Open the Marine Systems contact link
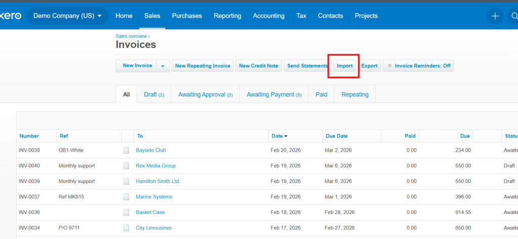This screenshot has width=518, height=239. coord(154,197)
